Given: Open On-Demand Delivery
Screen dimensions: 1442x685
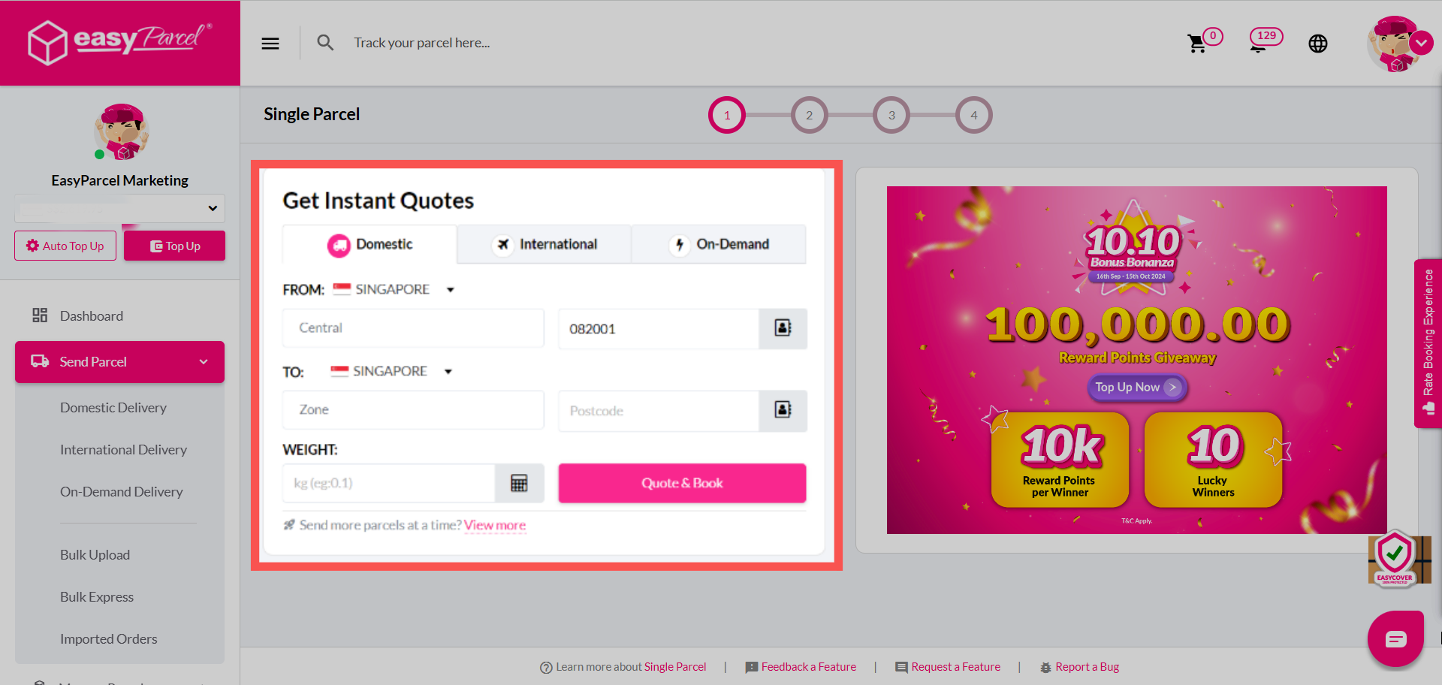Looking at the screenshot, I should pyautogui.click(x=122, y=492).
